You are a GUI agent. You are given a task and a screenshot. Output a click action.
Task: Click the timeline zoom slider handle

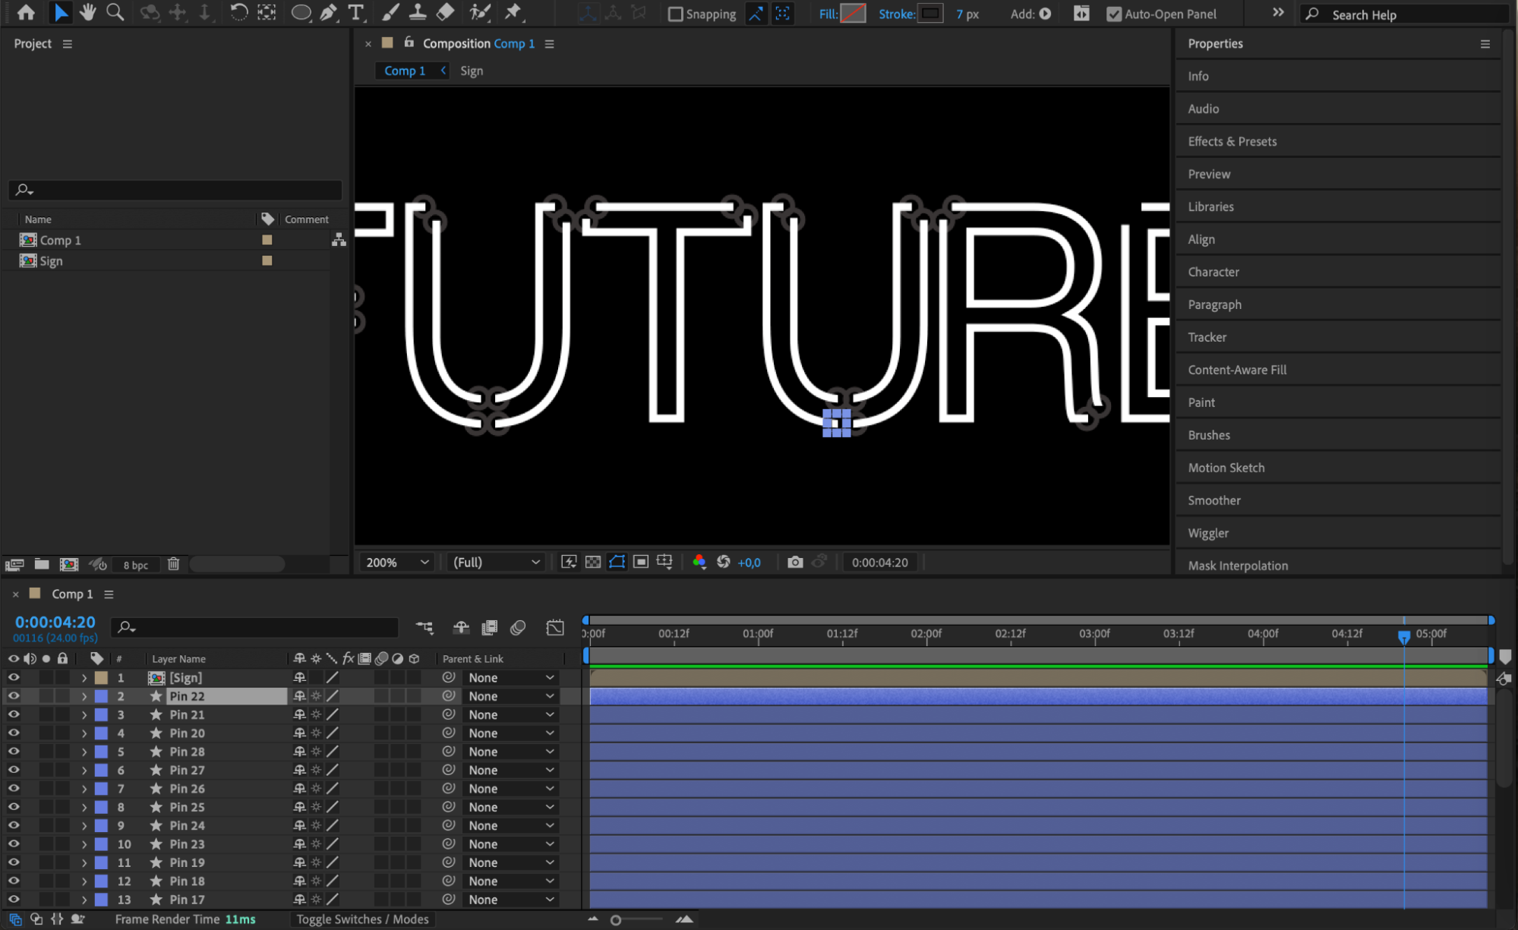pyautogui.click(x=616, y=920)
